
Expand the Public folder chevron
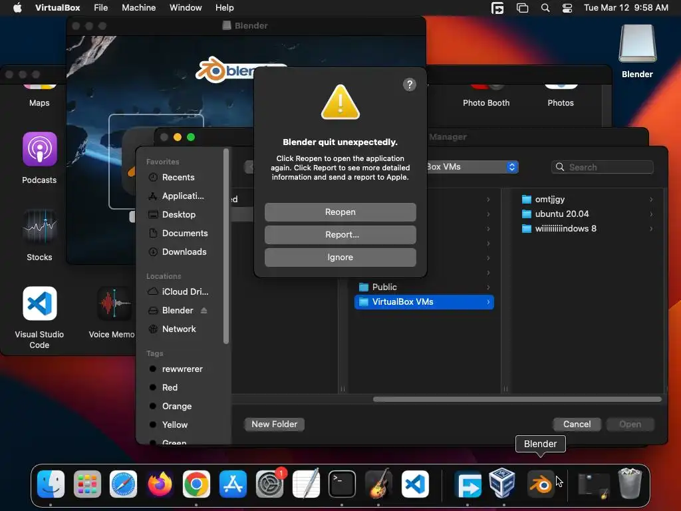(488, 287)
